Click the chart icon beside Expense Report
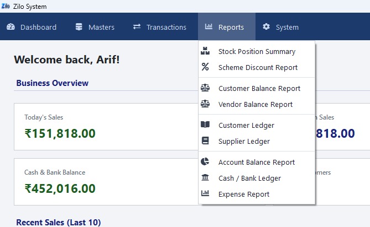The height and width of the screenshot is (227, 370). coord(205,193)
